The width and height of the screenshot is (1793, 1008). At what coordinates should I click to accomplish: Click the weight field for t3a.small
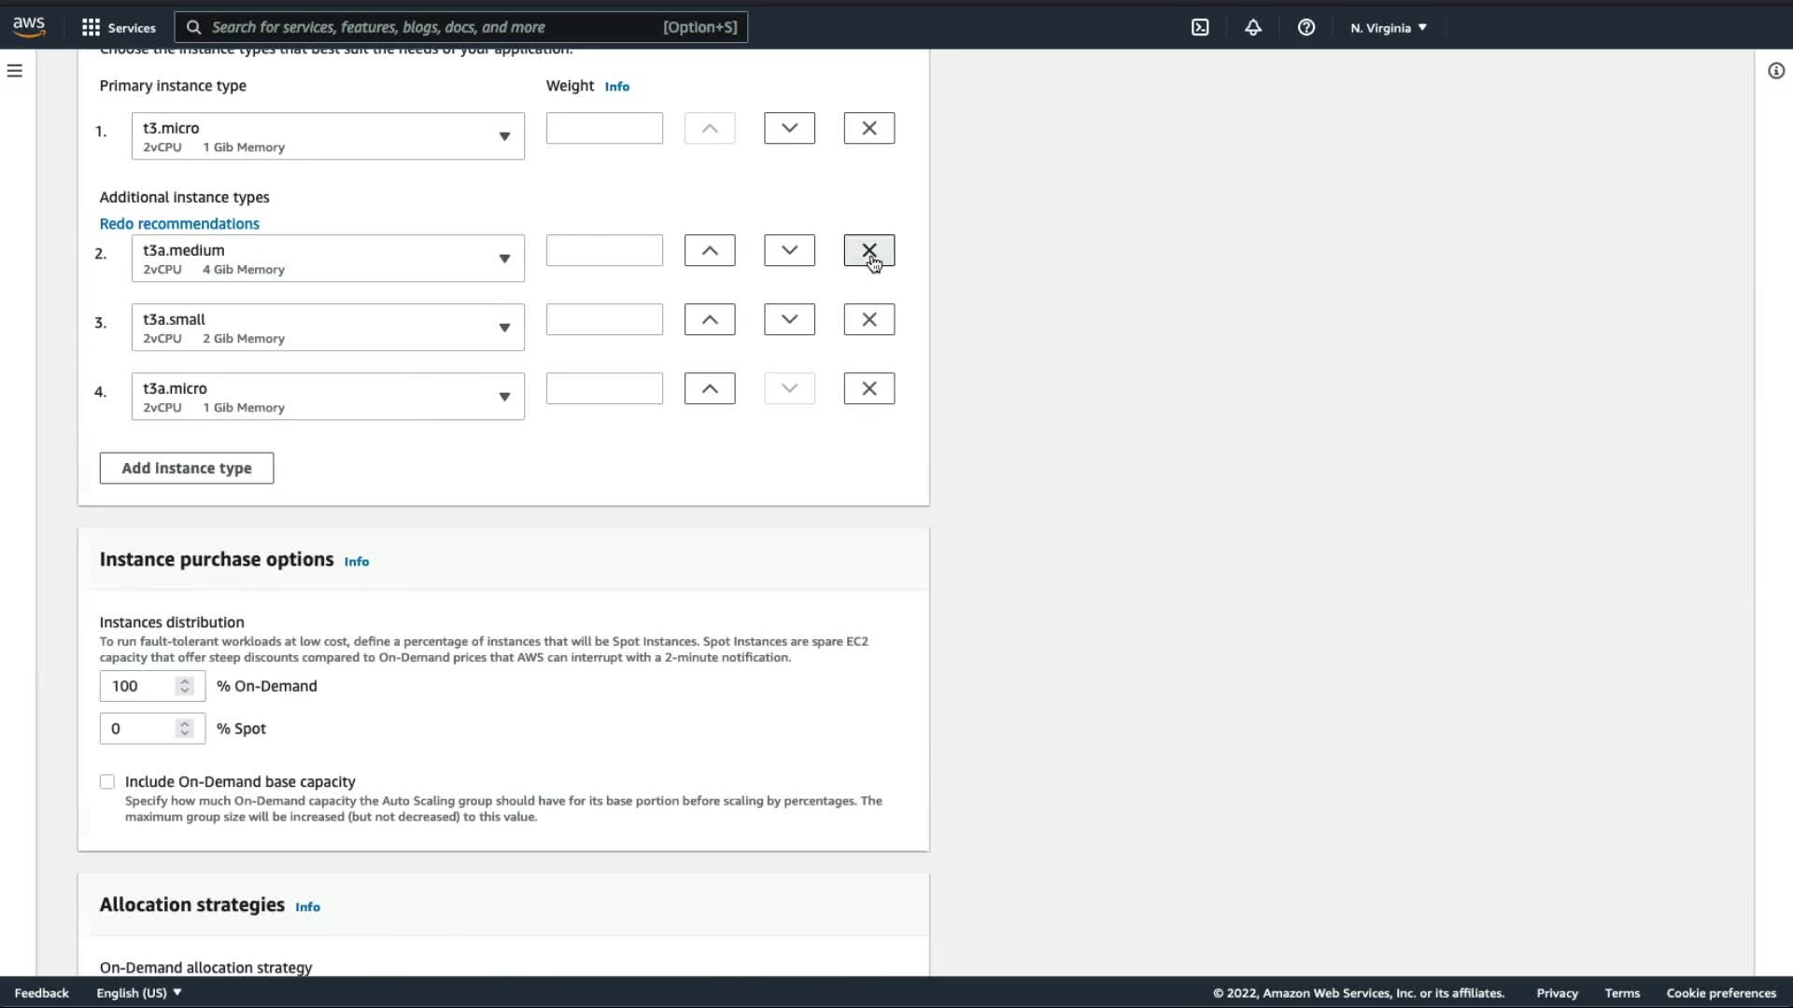604,319
